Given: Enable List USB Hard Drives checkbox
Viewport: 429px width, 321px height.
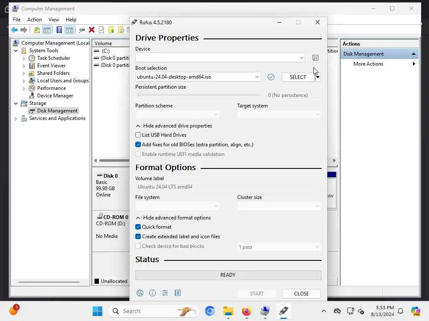Looking at the screenshot, I should [138, 135].
